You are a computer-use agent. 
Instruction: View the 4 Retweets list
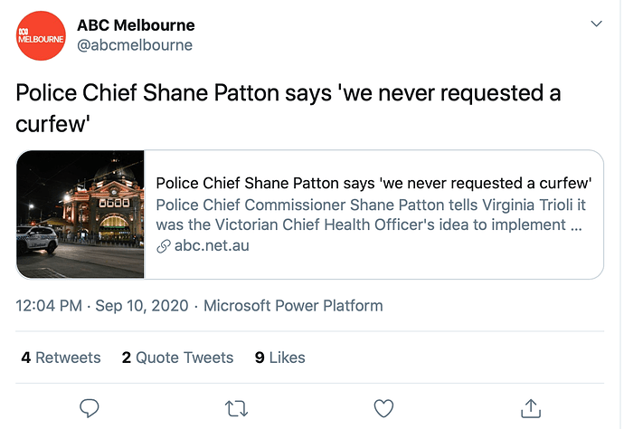[x=61, y=357]
